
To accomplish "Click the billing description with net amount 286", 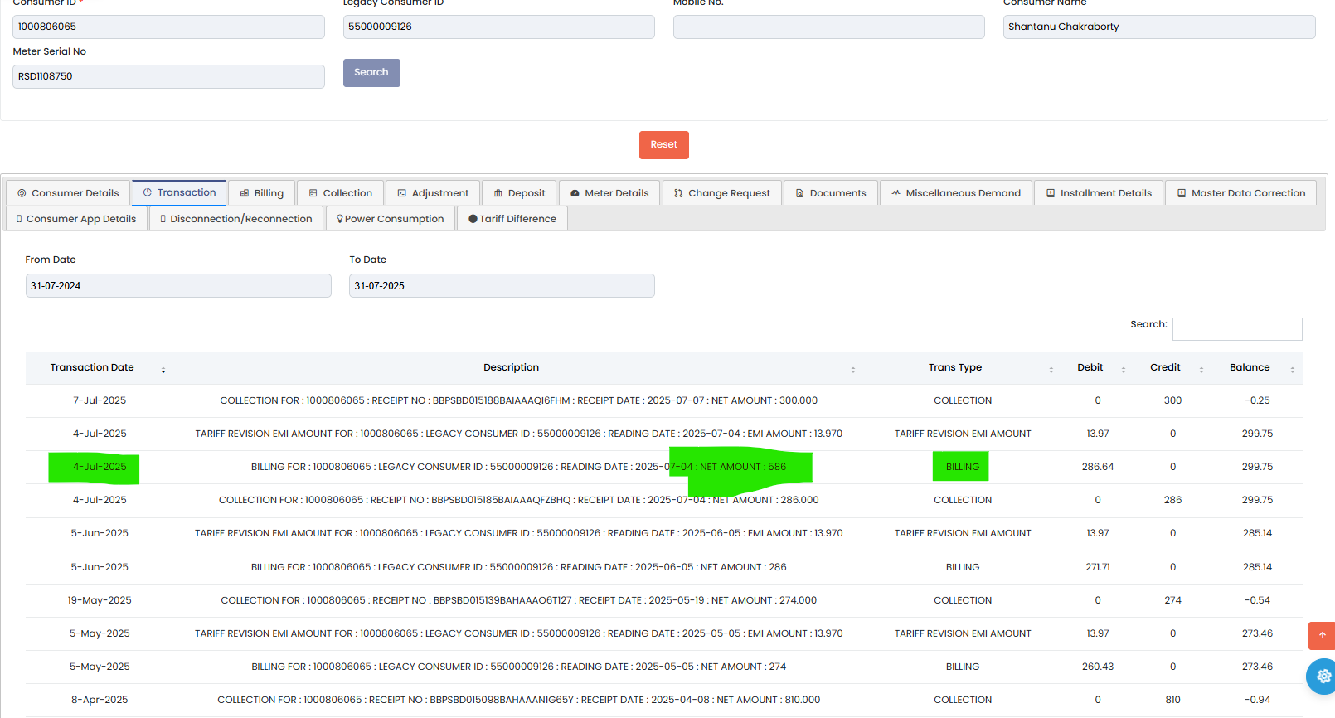I will click(519, 567).
